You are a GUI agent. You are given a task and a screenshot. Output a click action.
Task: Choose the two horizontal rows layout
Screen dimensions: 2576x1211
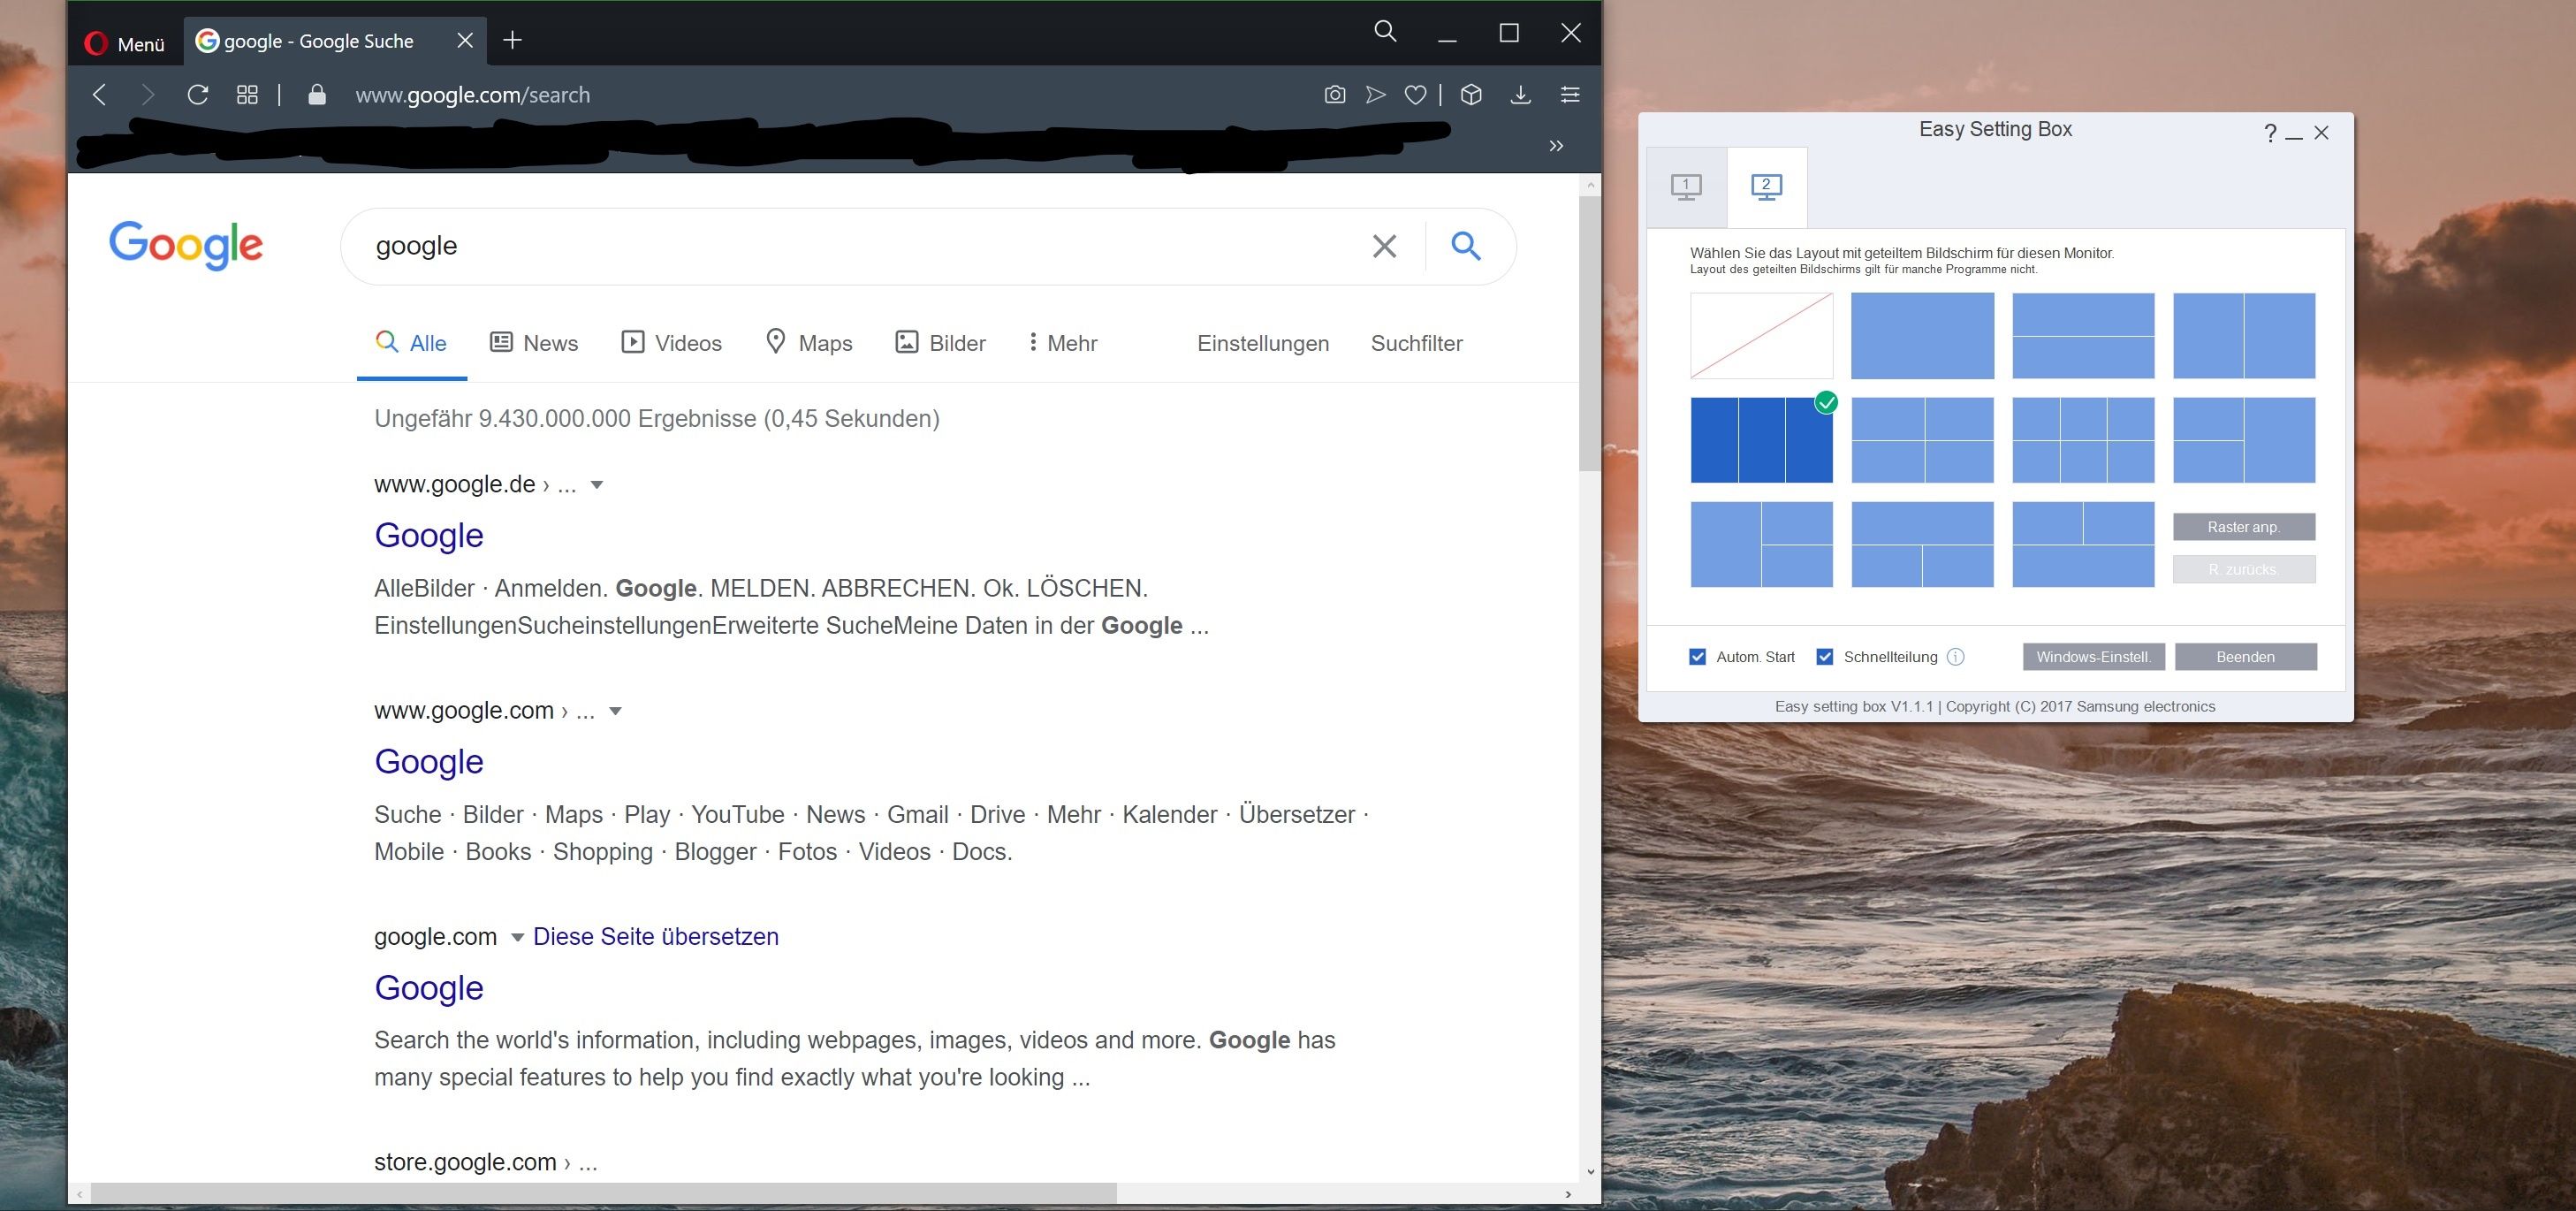point(2083,335)
